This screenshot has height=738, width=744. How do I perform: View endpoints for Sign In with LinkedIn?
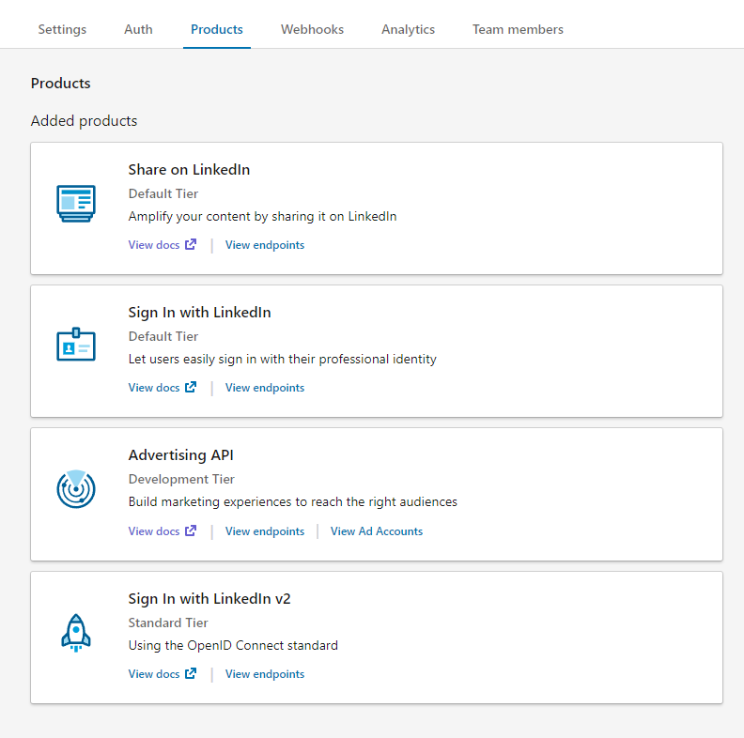pos(265,388)
